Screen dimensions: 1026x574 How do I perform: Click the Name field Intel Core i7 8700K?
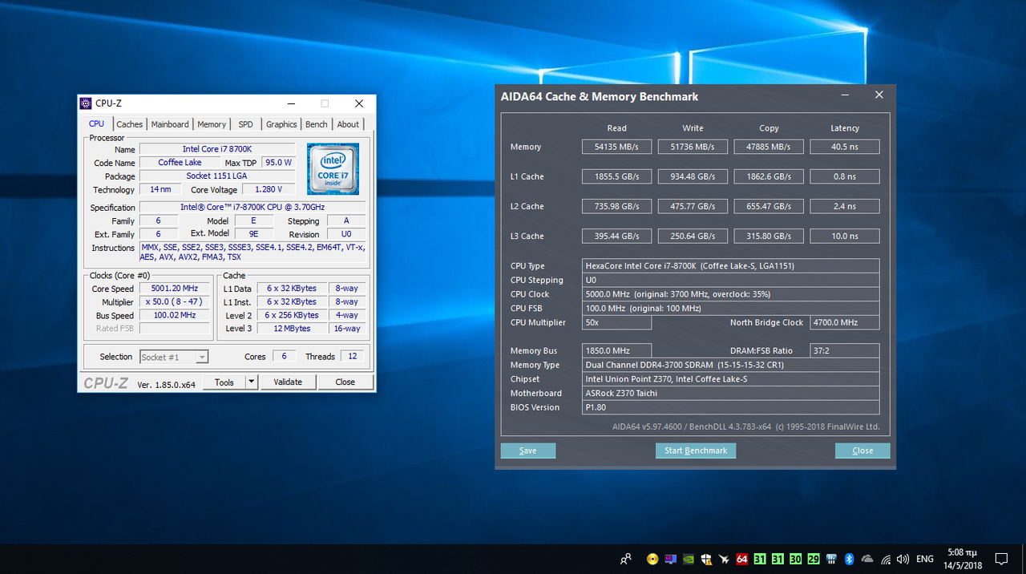coord(217,149)
